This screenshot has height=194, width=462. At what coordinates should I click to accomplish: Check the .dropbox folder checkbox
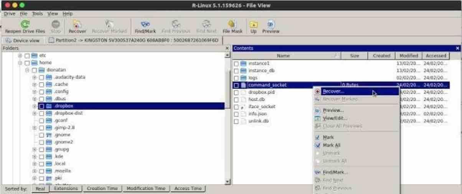(41, 106)
